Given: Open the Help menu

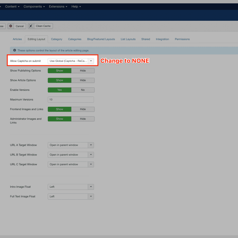Looking at the screenshot, I should click(76, 6).
